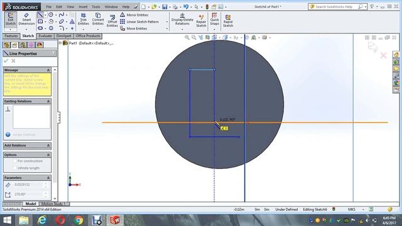The image size is (402, 226).
Task: Switch to the DimXpert tab
Action: point(63,36)
